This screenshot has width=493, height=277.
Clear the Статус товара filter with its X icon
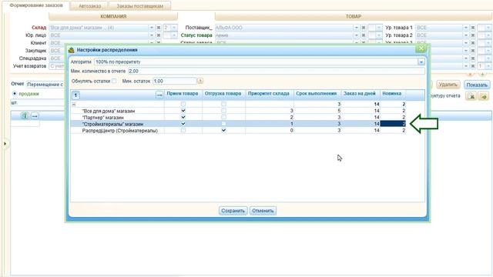(x=363, y=35)
